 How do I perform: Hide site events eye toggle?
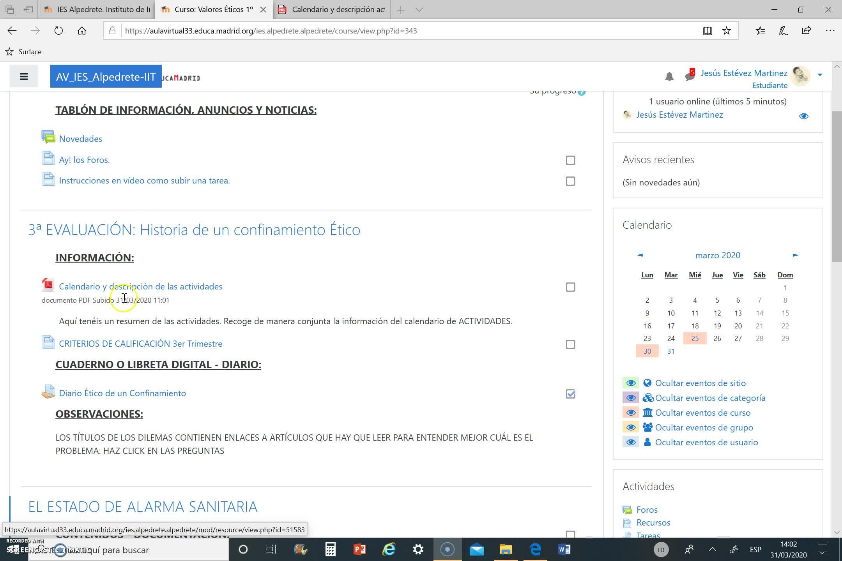tap(630, 383)
